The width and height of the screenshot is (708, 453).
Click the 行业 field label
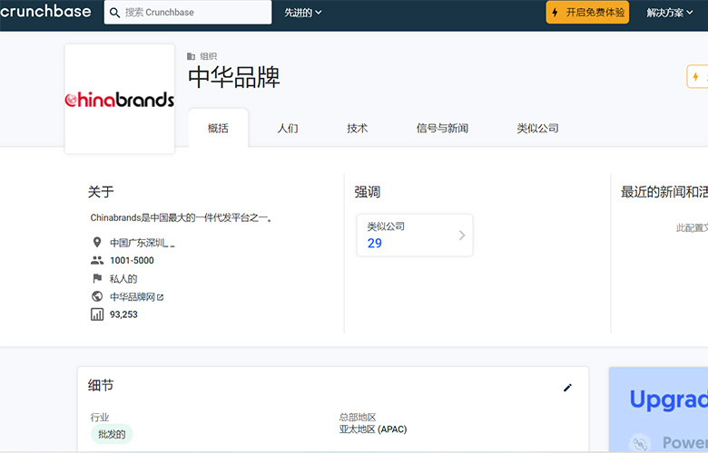click(100, 418)
